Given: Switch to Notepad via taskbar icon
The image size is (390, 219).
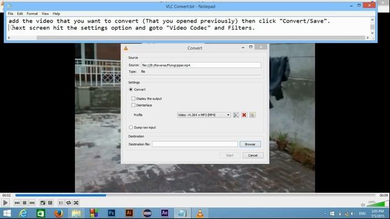Looking at the screenshot, I should pos(182,213).
